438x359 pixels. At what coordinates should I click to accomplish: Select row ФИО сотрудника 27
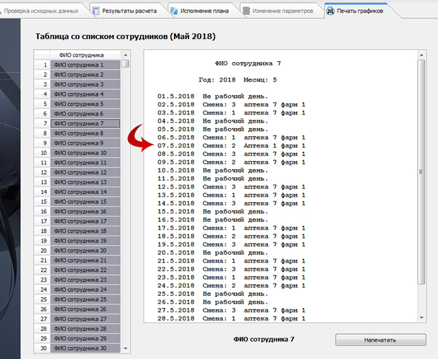pos(85,319)
